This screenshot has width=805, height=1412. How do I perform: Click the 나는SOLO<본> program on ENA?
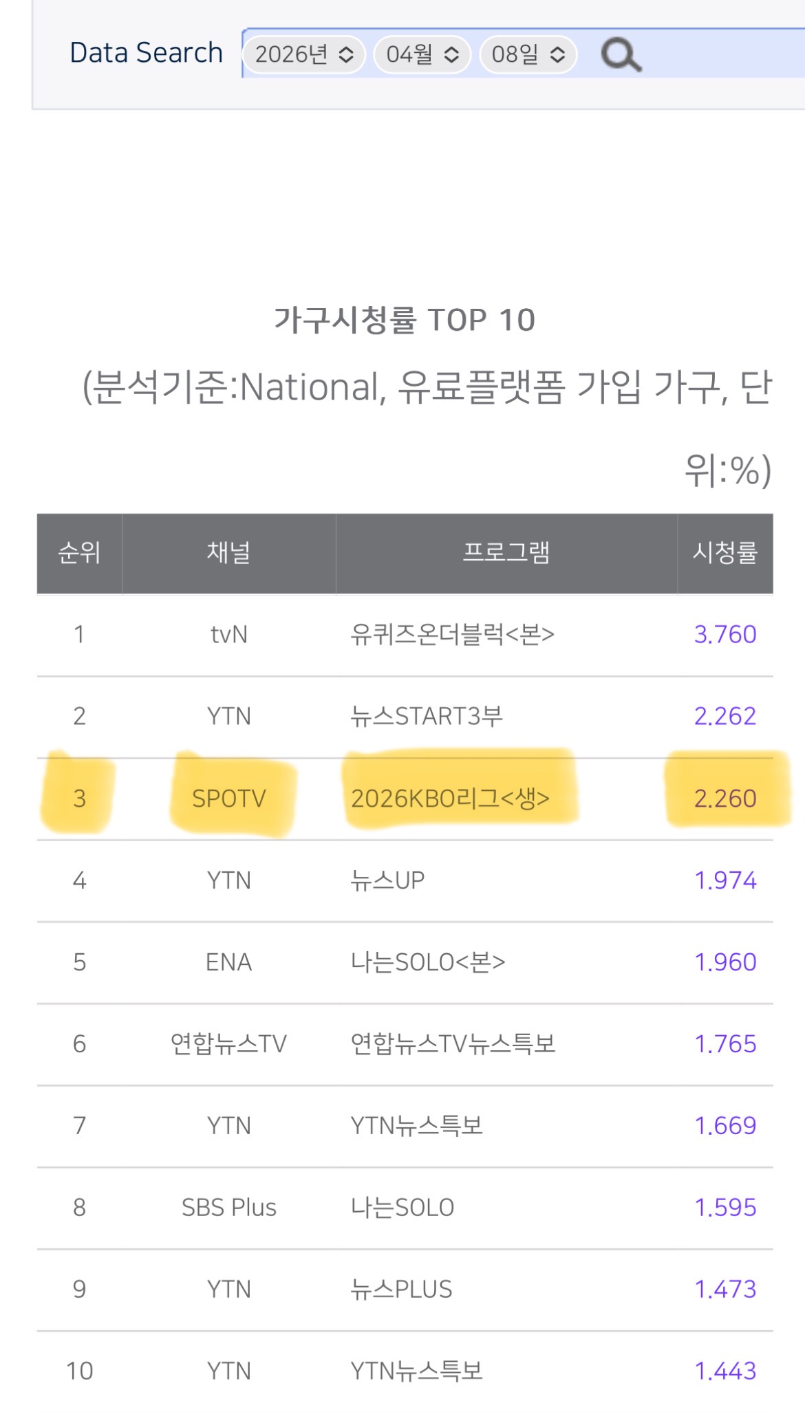point(428,962)
